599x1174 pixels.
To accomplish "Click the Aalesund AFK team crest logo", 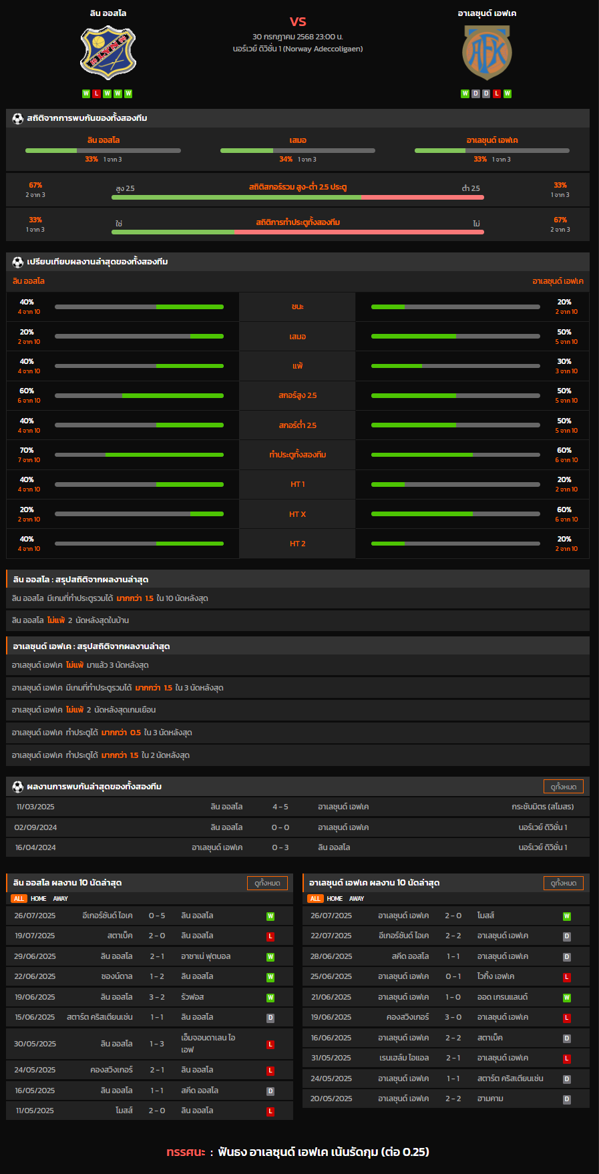I will tap(487, 53).
